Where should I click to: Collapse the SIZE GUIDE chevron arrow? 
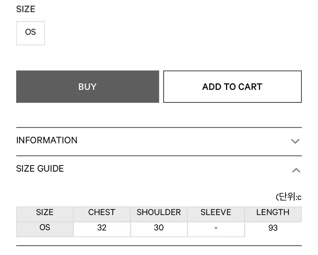[296, 170]
